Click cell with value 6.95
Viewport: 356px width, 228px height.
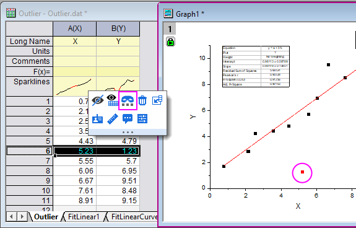[118, 171]
